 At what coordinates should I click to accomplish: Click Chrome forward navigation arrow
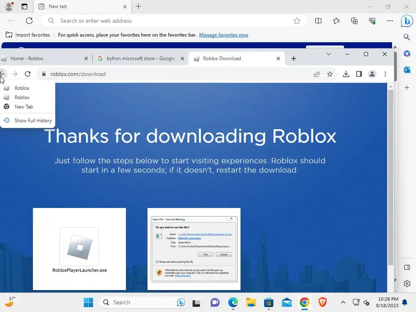(x=15, y=74)
